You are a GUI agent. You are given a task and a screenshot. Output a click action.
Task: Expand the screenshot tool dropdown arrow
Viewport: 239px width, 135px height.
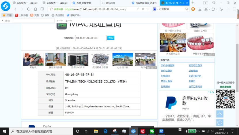pos(209,9)
